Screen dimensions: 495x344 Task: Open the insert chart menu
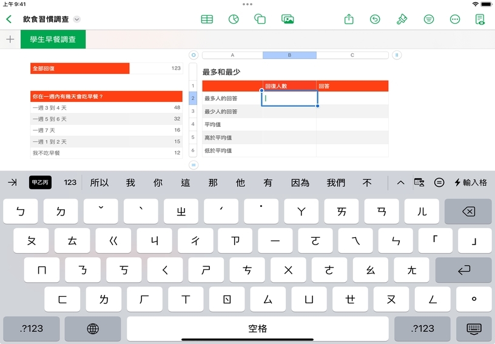(233, 19)
